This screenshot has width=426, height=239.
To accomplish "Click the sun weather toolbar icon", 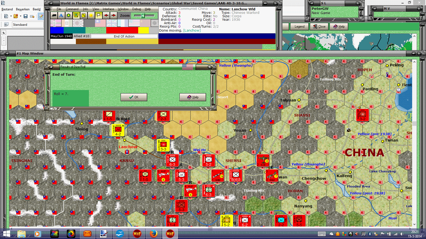I will (91, 15).
